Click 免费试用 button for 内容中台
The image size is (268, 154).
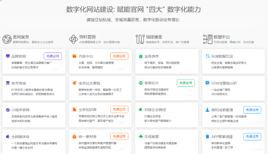(x=119, y=56)
